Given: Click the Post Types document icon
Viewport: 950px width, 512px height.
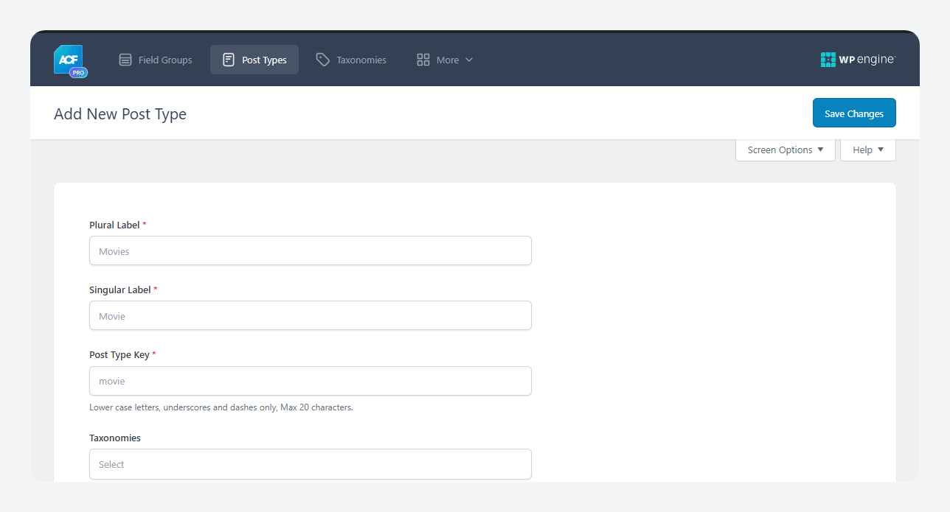Looking at the screenshot, I should (x=229, y=60).
